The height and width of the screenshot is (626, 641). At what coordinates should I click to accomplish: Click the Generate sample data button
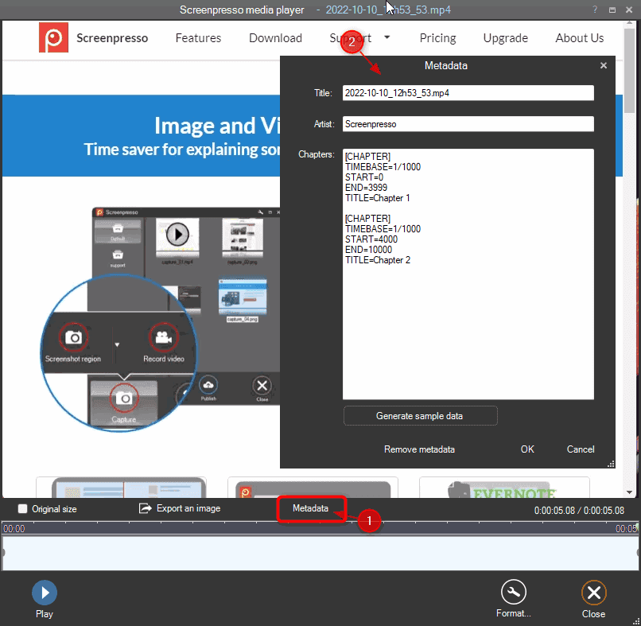(x=420, y=416)
